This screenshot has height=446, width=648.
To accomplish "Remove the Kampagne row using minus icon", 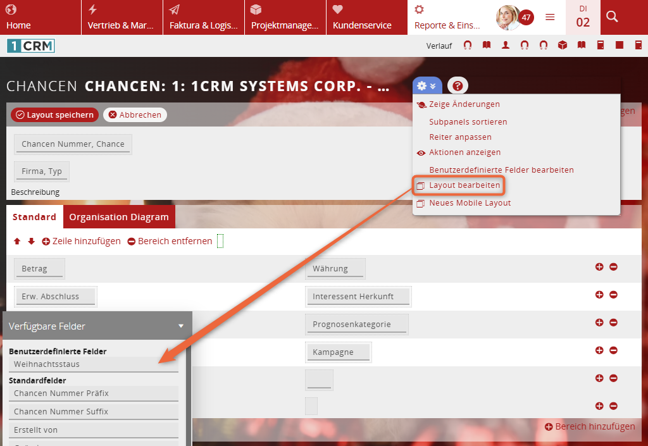I will click(613, 350).
